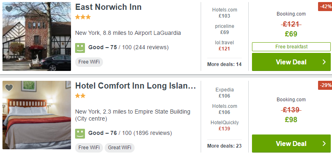Choose the Expedia £106 offer
This screenshot has width=332, height=155.
224,93
